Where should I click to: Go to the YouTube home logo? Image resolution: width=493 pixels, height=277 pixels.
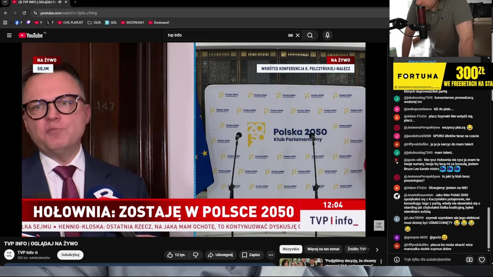(x=31, y=35)
